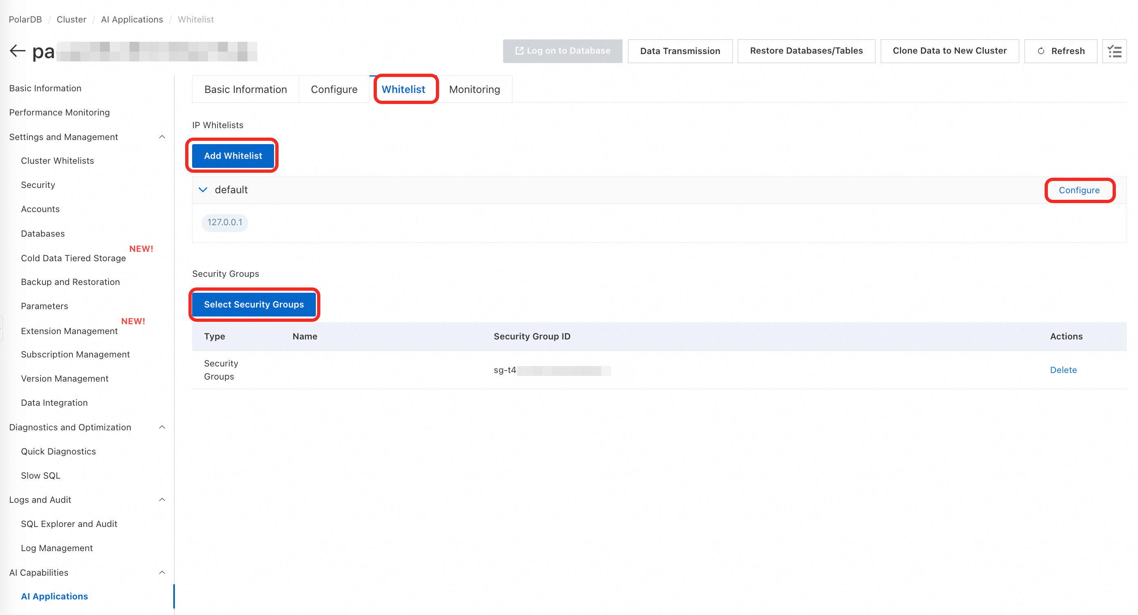Screen dimensions: 1138x615
Task: Collapse Logs and Audit section
Action: 162,499
